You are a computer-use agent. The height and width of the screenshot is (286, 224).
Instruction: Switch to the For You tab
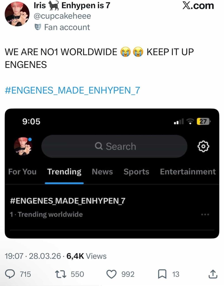coord(22,172)
